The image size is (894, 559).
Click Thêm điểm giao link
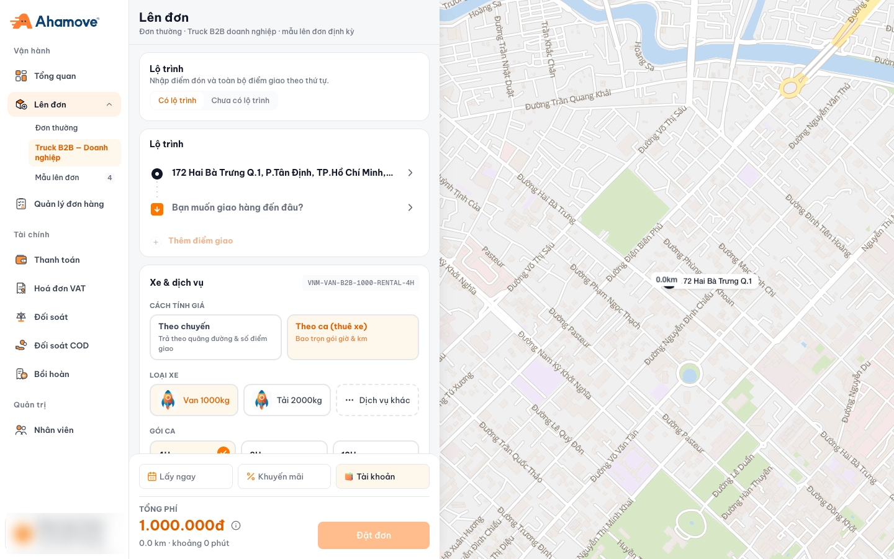[x=201, y=241]
